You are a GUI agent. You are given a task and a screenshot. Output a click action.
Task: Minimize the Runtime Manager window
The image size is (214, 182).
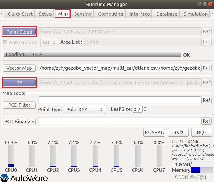pos(200,4)
